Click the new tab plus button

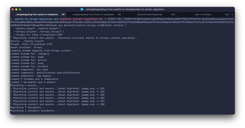click(x=232, y=14)
